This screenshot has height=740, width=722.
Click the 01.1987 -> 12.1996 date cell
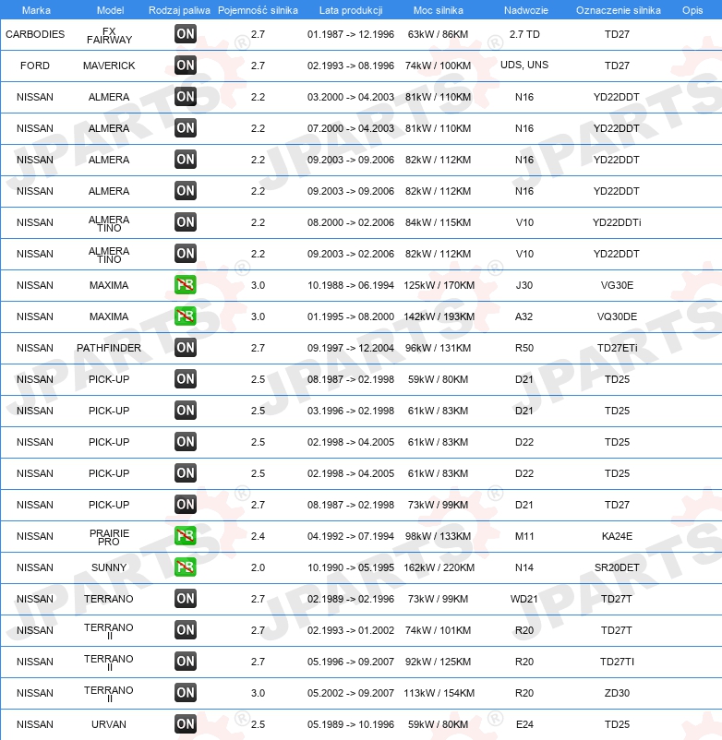[x=351, y=34]
